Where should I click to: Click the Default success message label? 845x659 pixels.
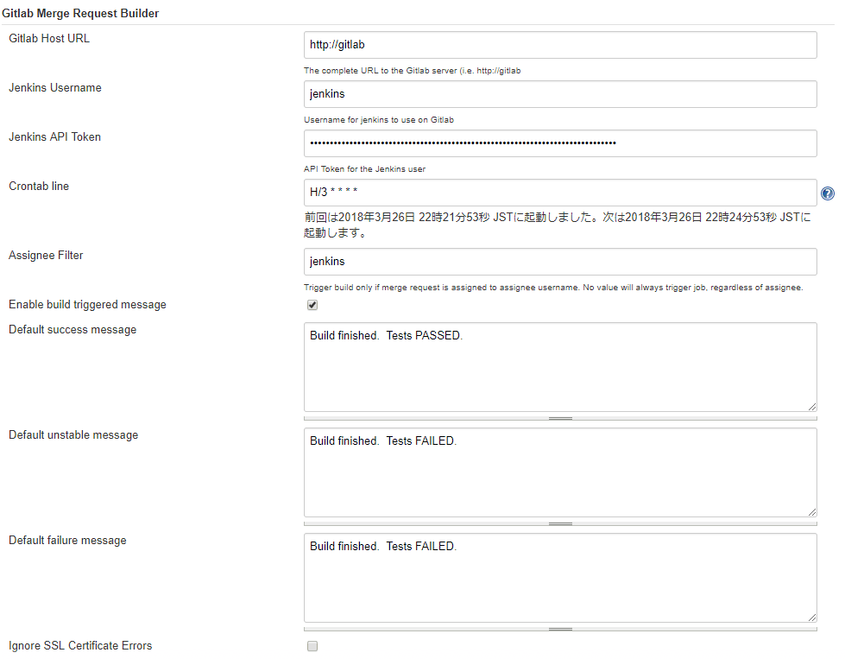tap(73, 330)
